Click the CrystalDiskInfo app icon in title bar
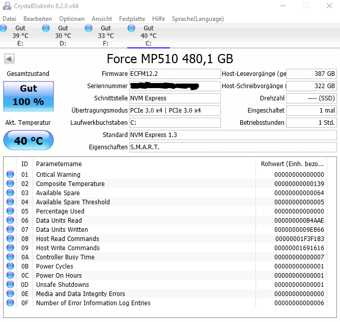This screenshot has width=340, height=322. (x=7, y=6)
